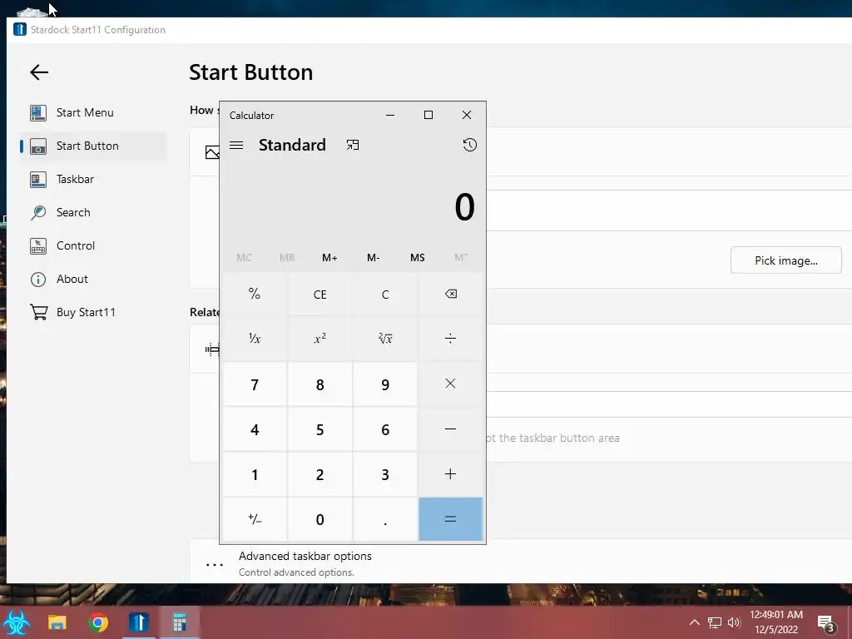The image size is (852, 639).
Task: Toggle Calculator keep-on-top mode icon
Action: tap(353, 145)
